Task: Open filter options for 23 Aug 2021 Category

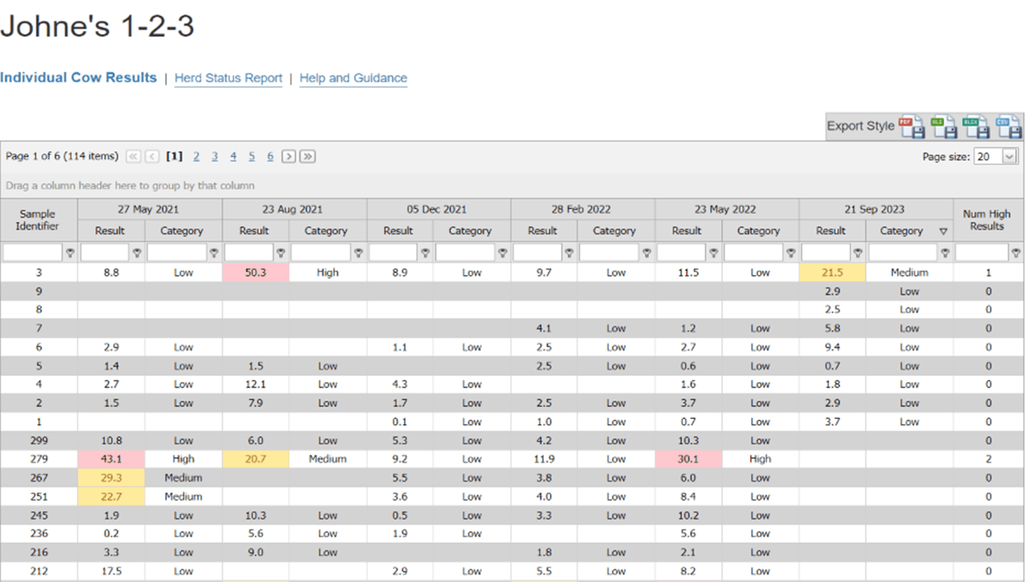Action: [x=359, y=253]
